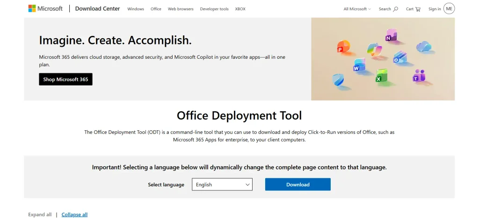Open the Download Center home link
This screenshot has width=479, height=218.
[97, 8]
